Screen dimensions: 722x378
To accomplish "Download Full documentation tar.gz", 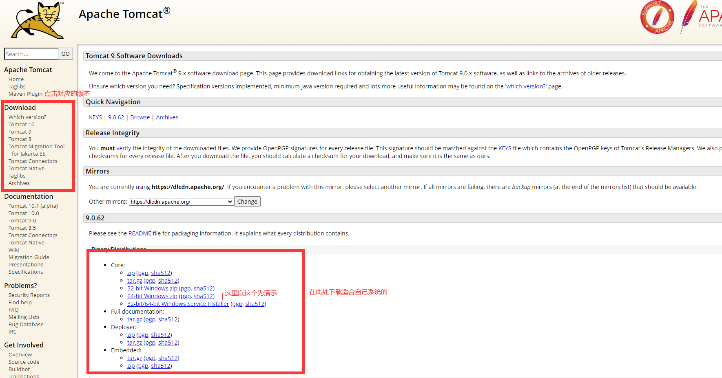I will (135, 319).
